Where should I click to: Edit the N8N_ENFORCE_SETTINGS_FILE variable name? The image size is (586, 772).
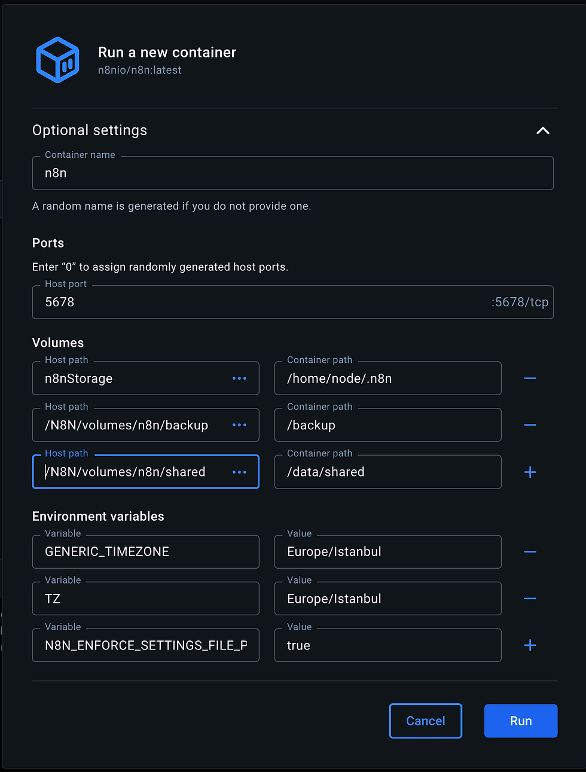coord(145,645)
